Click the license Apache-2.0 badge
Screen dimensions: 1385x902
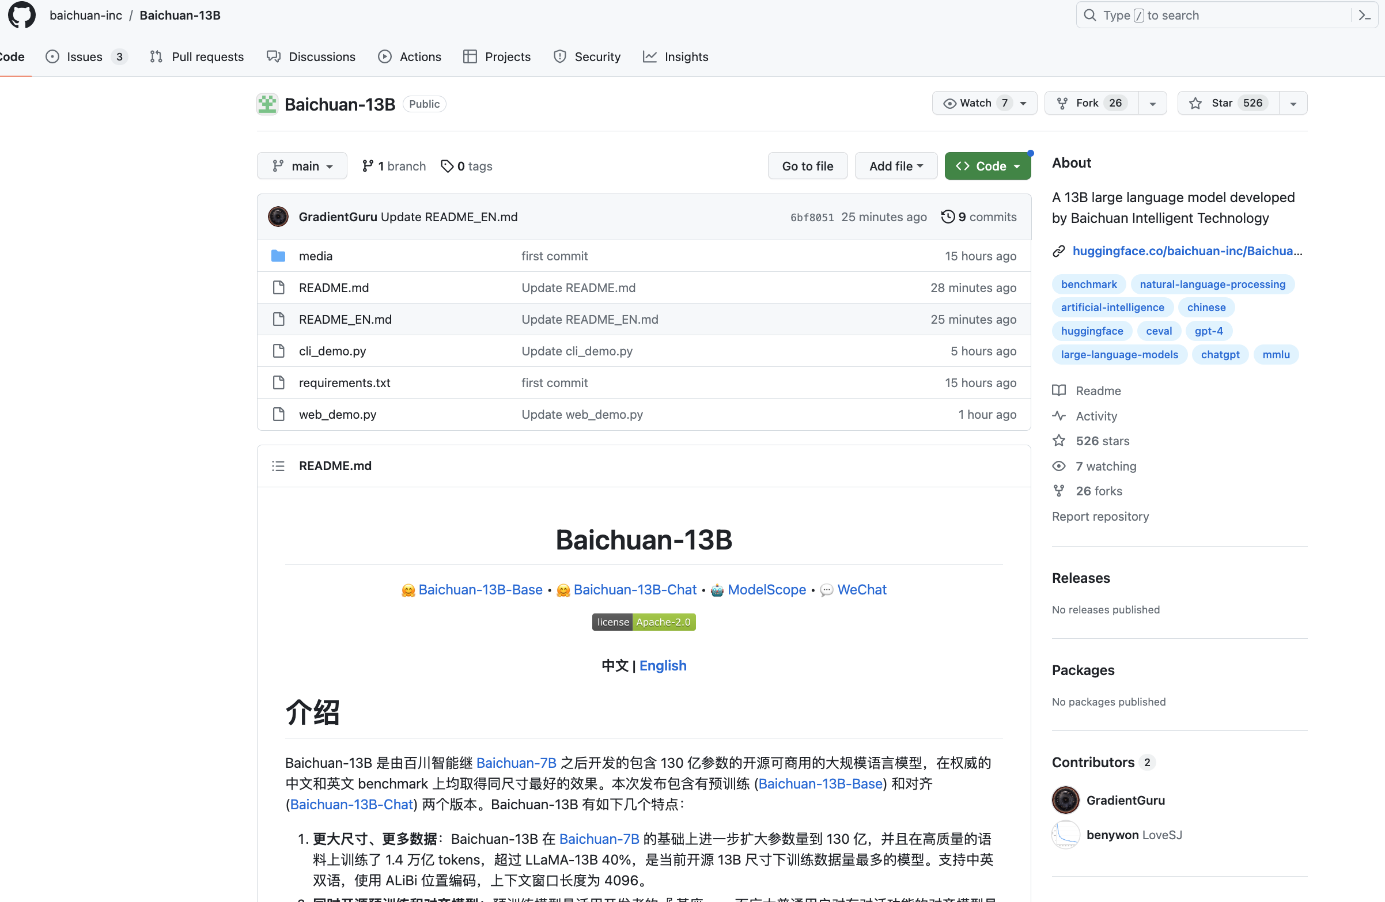coord(644,622)
